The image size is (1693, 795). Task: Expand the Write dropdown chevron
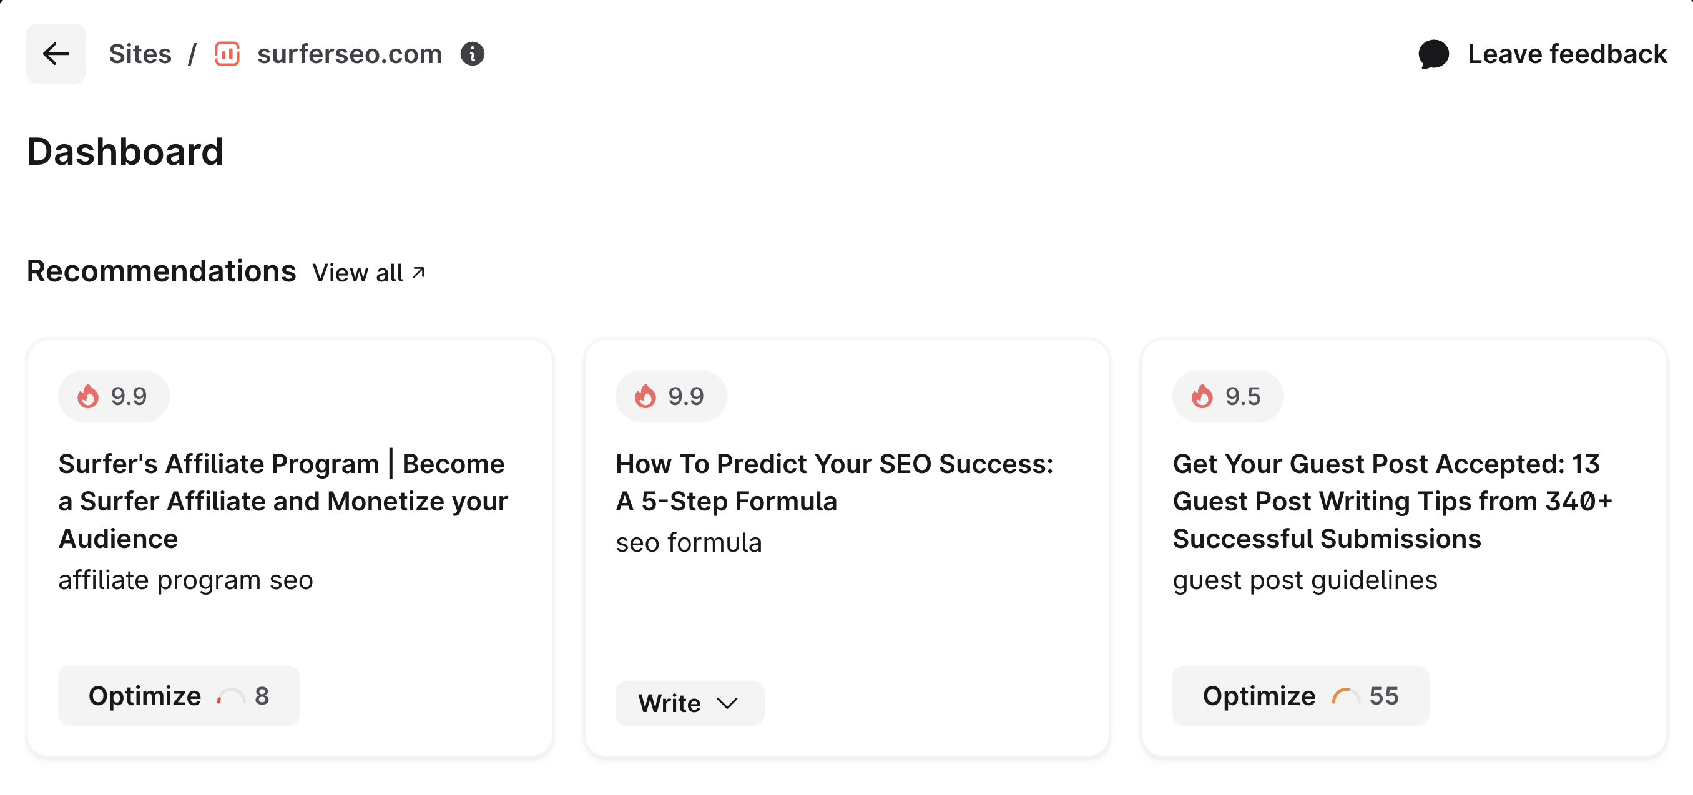click(x=727, y=703)
